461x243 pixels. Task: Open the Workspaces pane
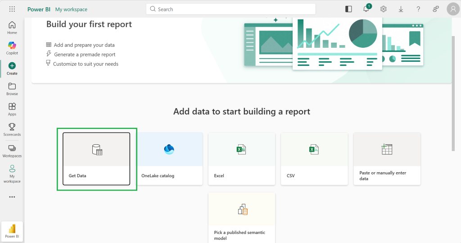(x=12, y=151)
